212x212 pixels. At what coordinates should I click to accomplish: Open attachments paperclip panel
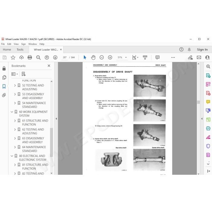[x=4, y=95]
